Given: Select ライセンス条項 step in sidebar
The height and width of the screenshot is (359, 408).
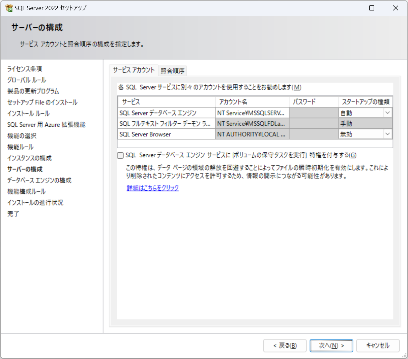Looking at the screenshot, I should click(x=25, y=69).
